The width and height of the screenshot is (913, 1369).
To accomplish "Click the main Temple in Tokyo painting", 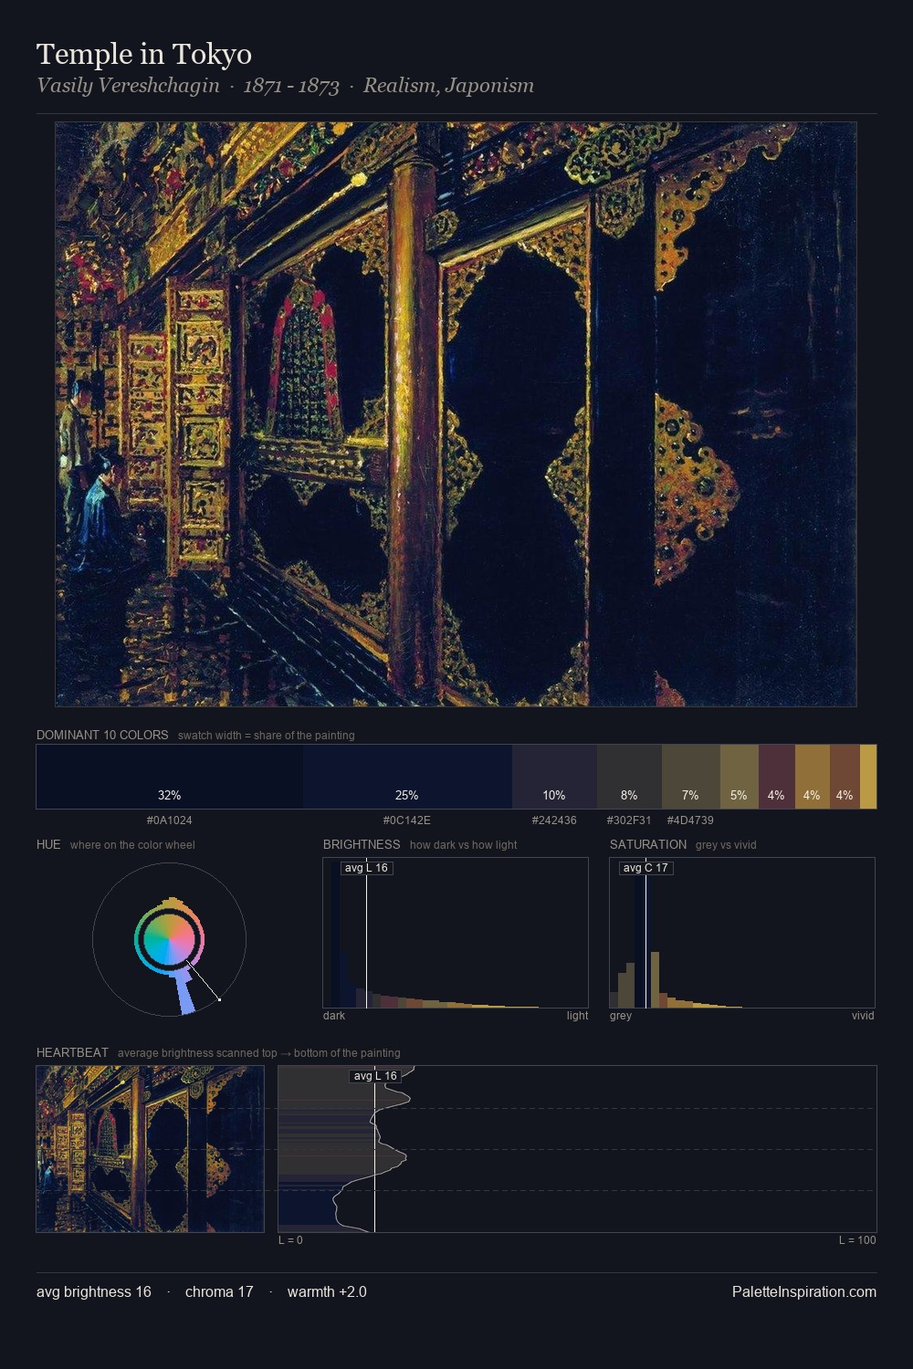I will tap(456, 414).
